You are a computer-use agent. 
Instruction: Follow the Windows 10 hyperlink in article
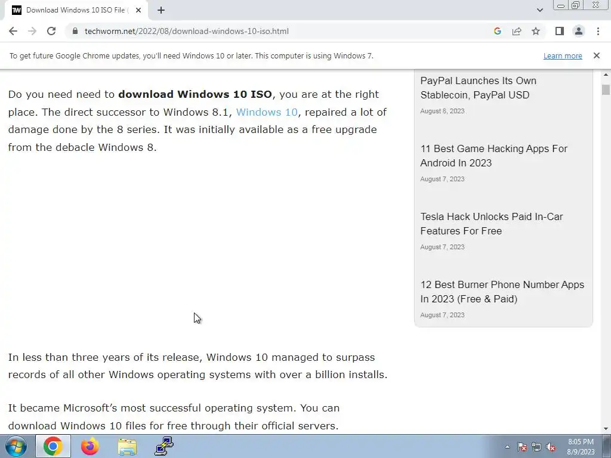click(267, 112)
